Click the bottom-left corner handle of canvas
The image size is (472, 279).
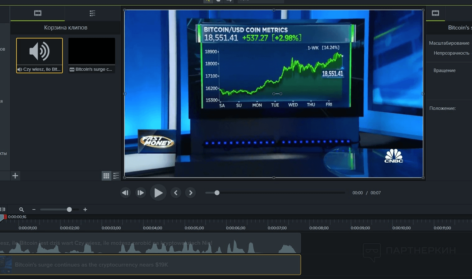point(125,178)
